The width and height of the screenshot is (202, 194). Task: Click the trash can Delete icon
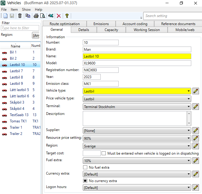[20, 16]
